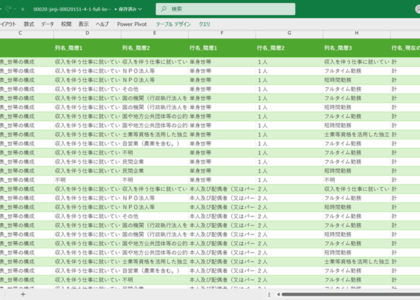Click the 行名_階層1 table header cell
Screen dimensions: 420x300
[222, 48]
